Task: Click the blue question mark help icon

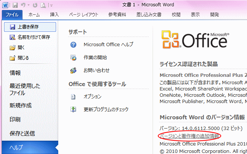Action: pos(73,45)
